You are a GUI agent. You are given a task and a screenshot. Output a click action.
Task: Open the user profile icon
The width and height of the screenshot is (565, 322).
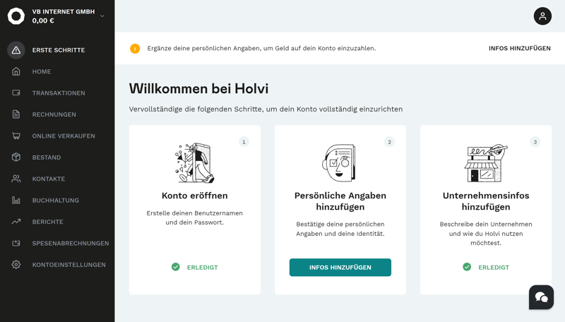pyautogui.click(x=542, y=16)
